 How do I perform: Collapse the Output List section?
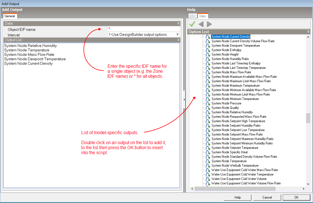[179, 40]
